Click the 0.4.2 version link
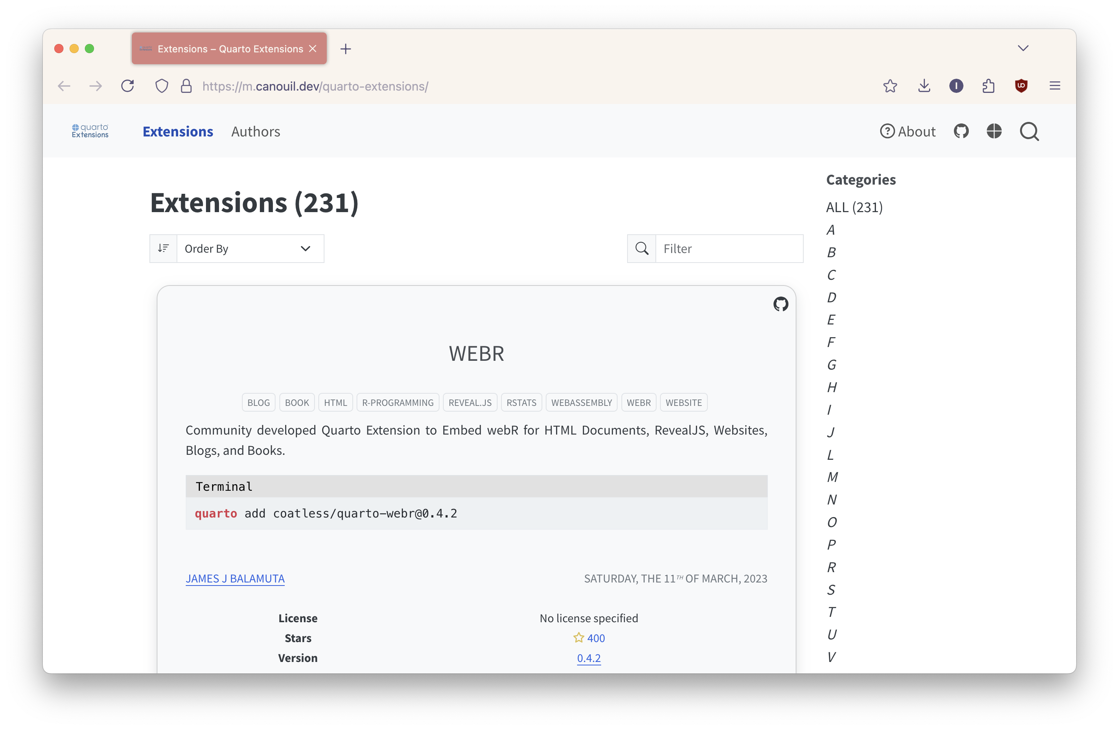 click(589, 658)
